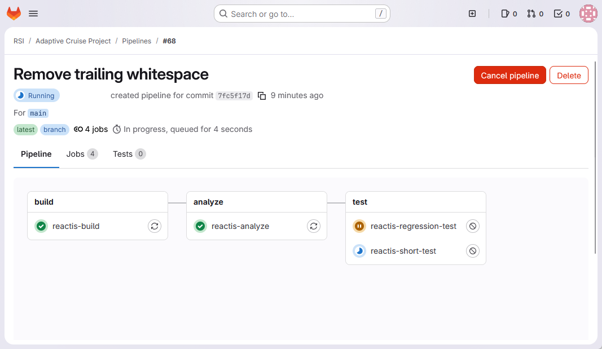Viewport: 602px width, 349px height.
Task: Open assigned issues counter icon
Action: pyautogui.click(x=509, y=14)
